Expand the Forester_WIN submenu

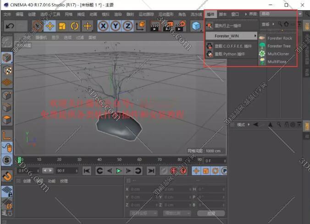(x=231, y=36)
